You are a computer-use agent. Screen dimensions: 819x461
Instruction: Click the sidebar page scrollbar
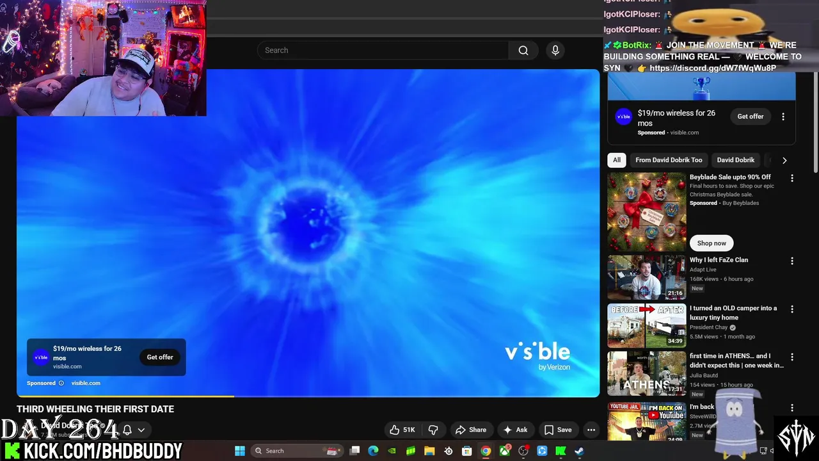[816, 122]
